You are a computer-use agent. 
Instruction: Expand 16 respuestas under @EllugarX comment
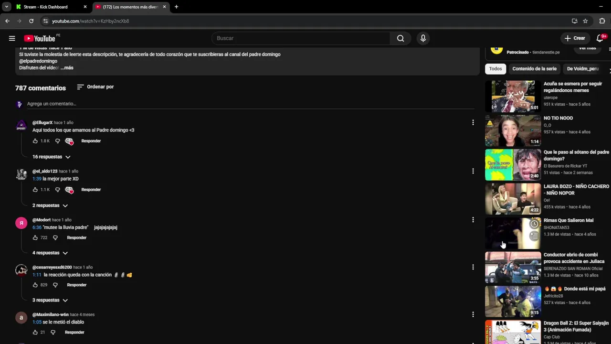coord(51,157)
